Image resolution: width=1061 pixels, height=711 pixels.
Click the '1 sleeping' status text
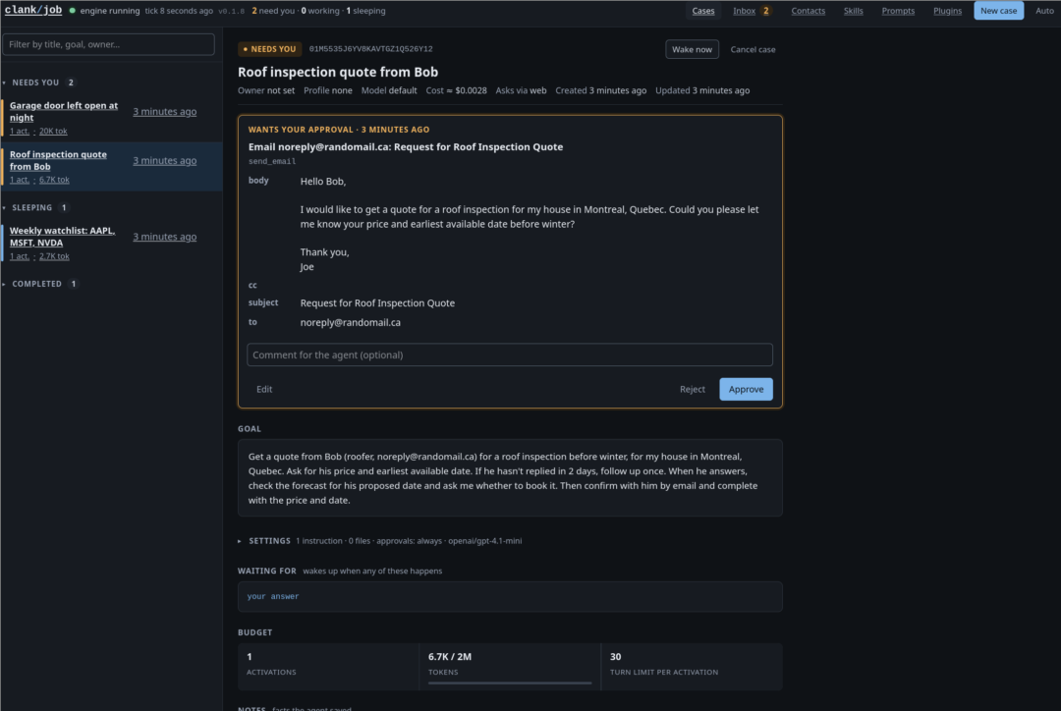365,11
